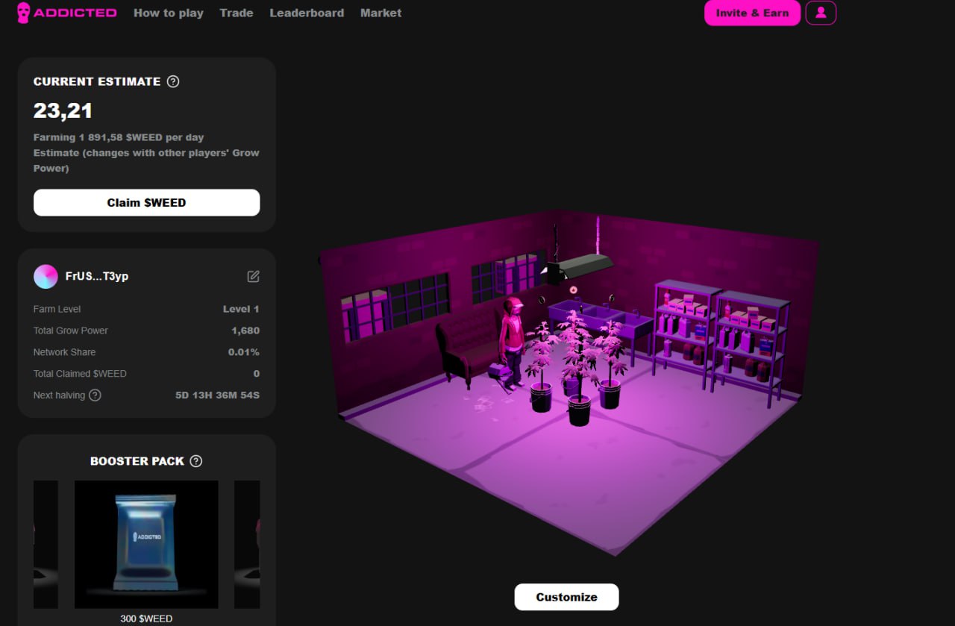Click the edit username pencil icon
This screenshot has width=955, height=626.
click(254, 276)
